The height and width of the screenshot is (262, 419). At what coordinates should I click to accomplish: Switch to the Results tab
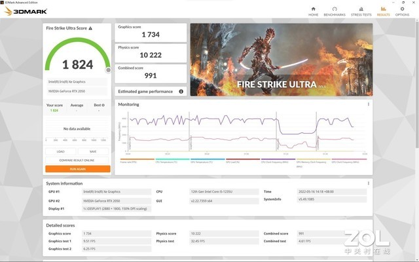[x=383, y=11]
